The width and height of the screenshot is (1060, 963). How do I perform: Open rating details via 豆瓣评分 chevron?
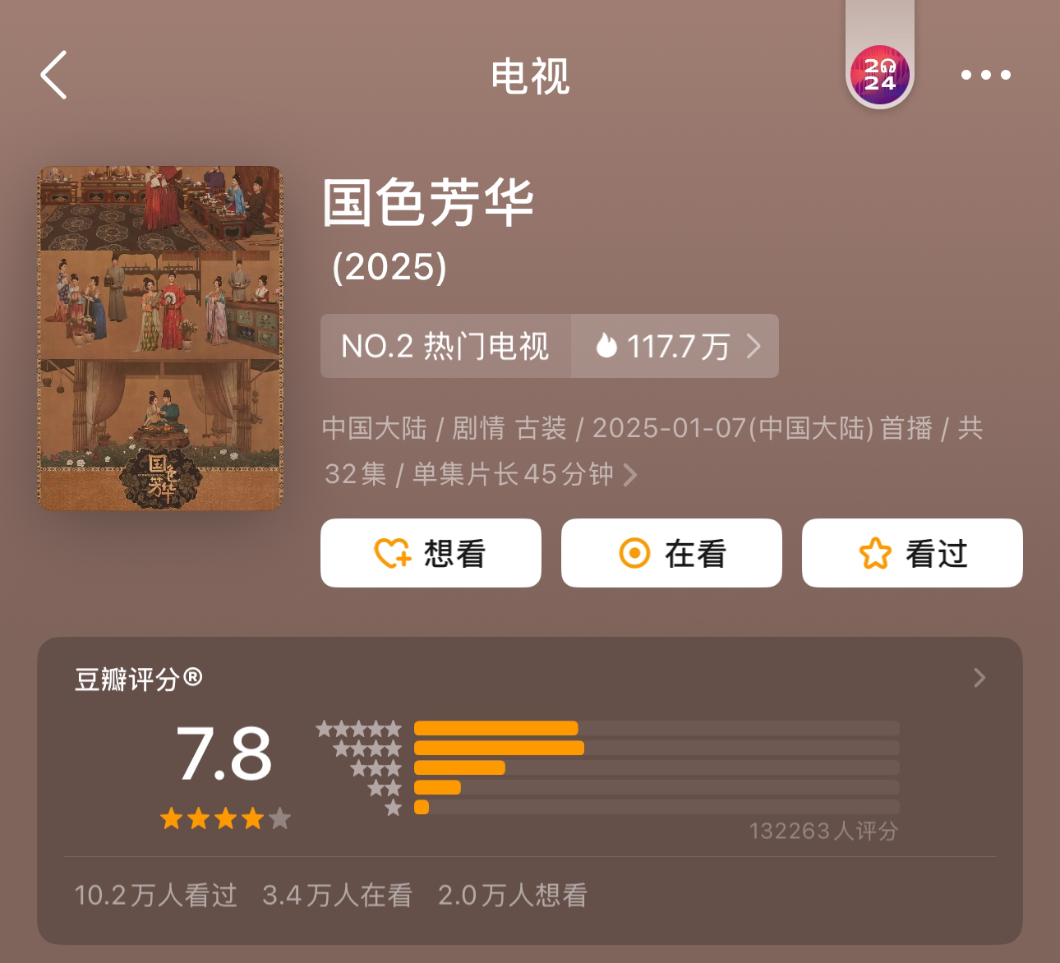pyautogui.click(x=979, y=678)
